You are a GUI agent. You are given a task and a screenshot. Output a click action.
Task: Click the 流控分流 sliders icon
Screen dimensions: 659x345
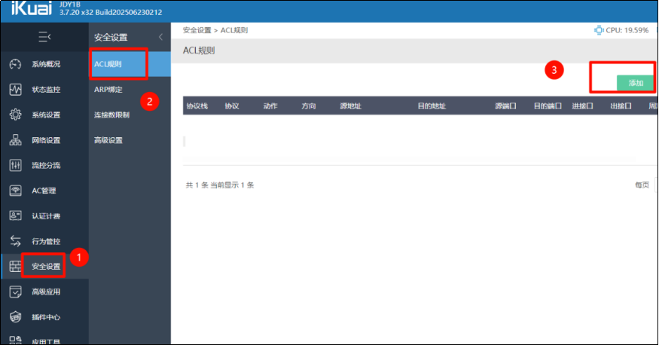[x=16, y=165]
